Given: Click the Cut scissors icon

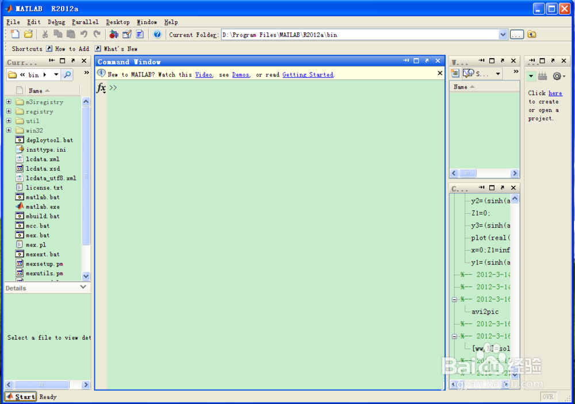Looking at the screenshot, I should pyautogui.click(x=45, y=34).
